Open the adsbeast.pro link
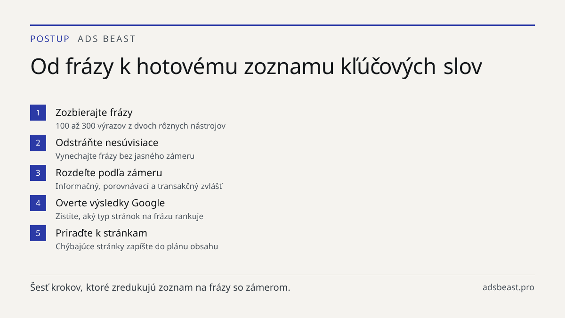 point(508,287)
